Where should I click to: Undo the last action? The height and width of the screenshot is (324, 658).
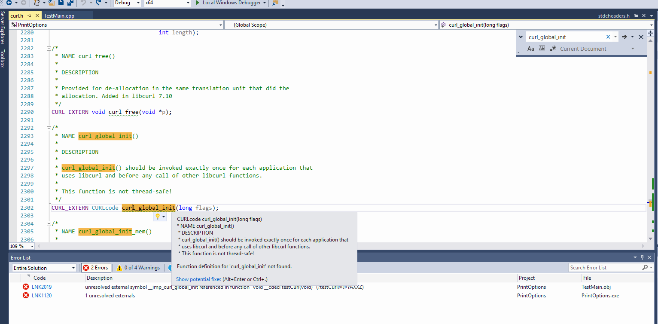pos(83,3)
